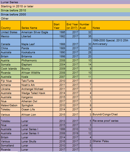130x152 pixels.
Task: Click the Kookaburra series name cell
Action: click(37, 52)
